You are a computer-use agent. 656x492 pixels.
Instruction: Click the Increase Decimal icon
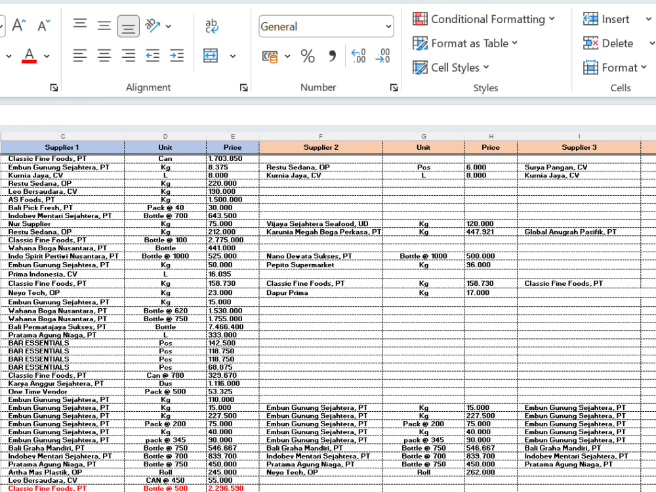[x=359, y=56]
